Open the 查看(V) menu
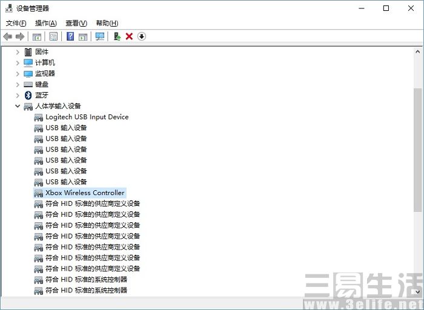 pyautogui.click(x=76, y=23)
